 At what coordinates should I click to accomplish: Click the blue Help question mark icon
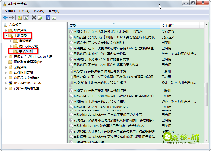point(48,17)
